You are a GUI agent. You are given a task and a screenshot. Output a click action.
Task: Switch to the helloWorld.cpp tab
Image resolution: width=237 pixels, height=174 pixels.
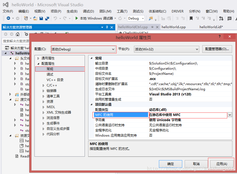coord(174,27)
